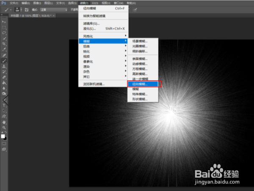Select the Dodge tool

4,94
